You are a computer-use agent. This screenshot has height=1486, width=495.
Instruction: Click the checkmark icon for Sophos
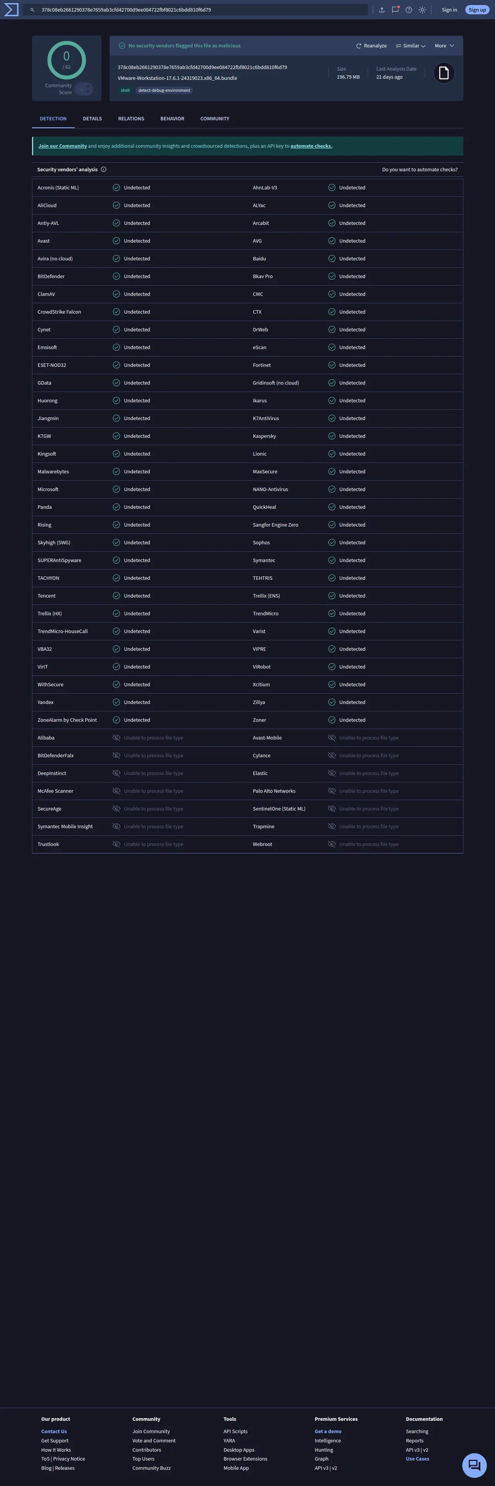(332, 542)
